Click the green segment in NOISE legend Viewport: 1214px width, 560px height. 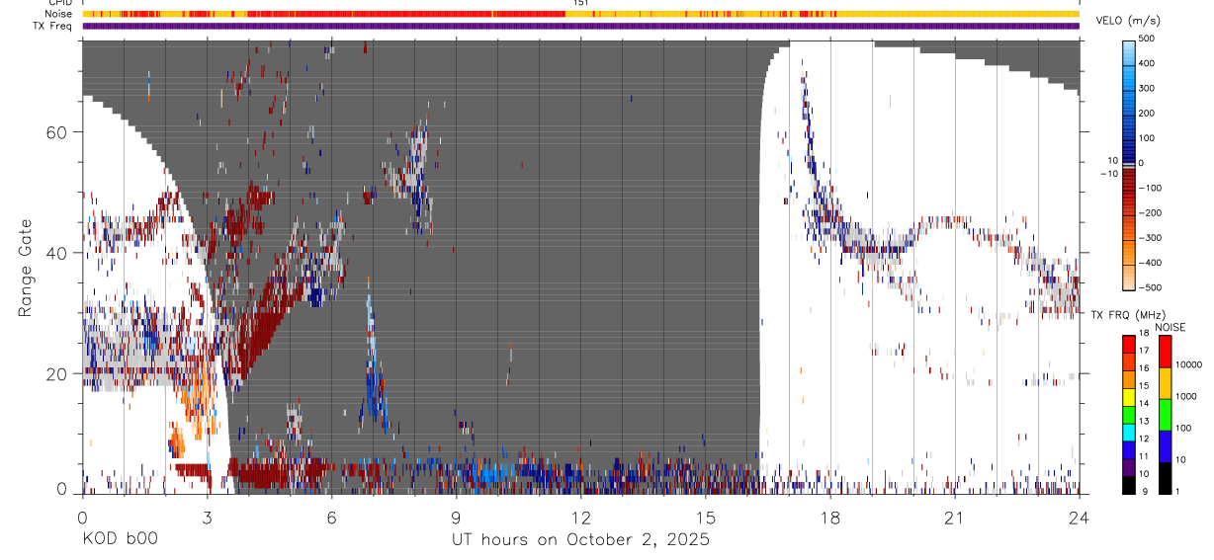tap(1165, 415)
